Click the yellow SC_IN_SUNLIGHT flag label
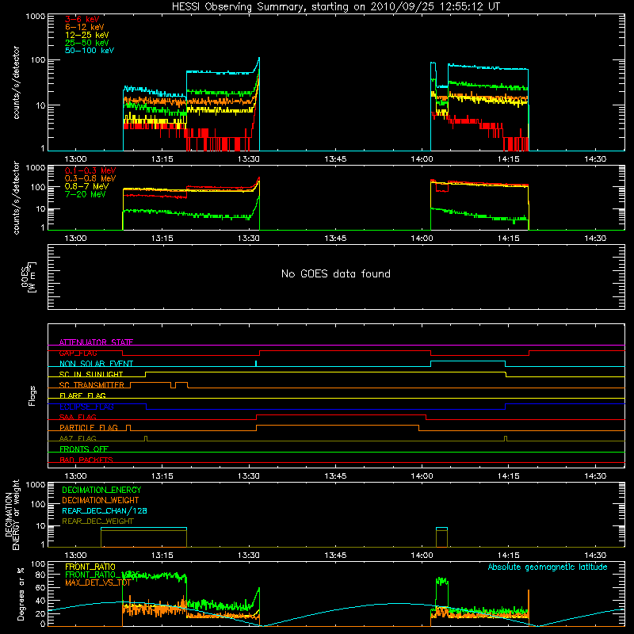Screen dimensions: 634x634 tap(91, 374)
